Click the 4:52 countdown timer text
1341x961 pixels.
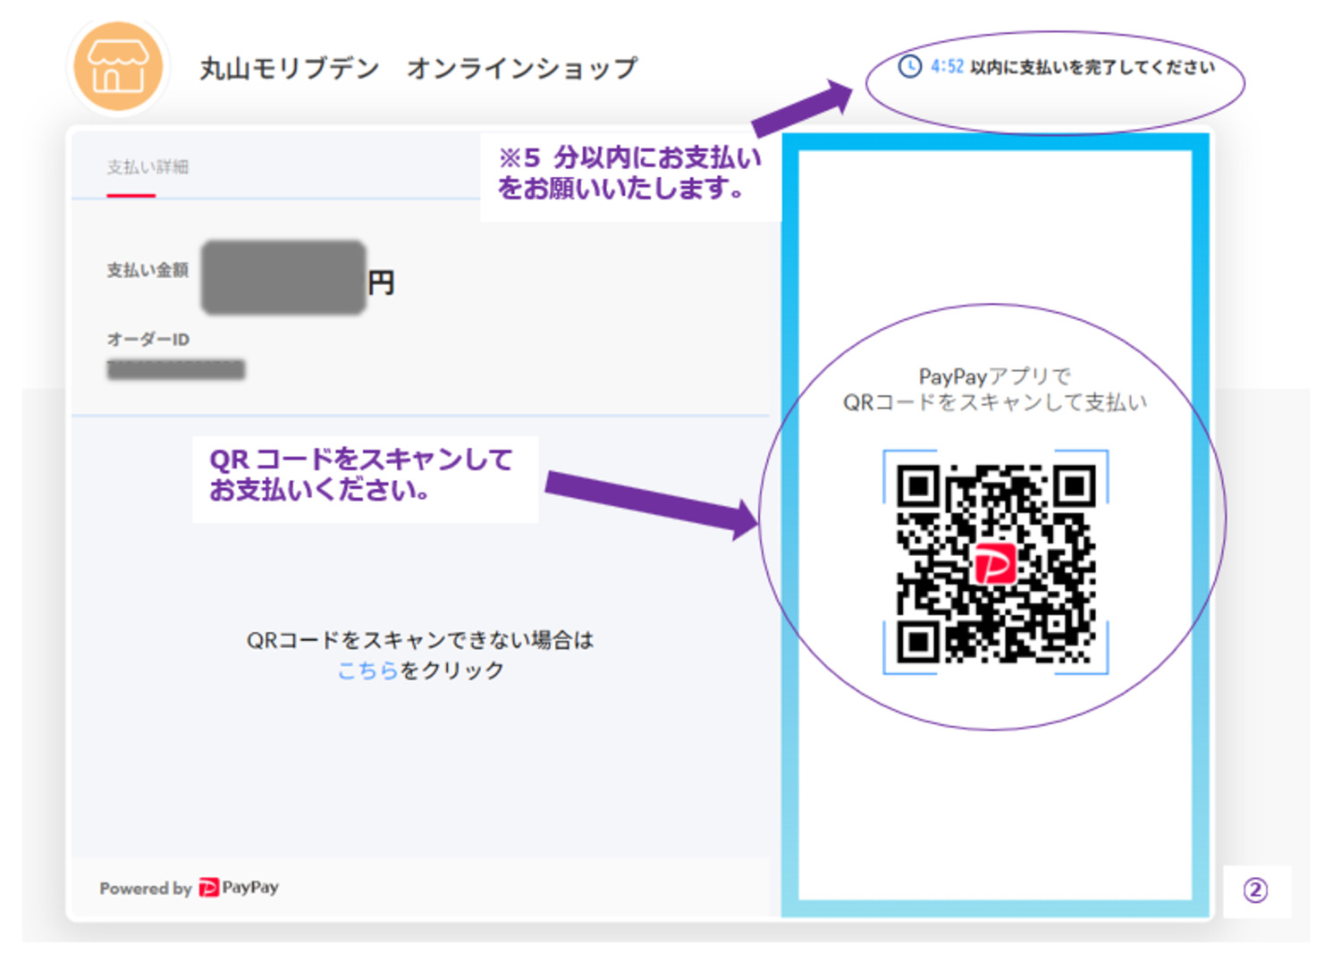pyautogui.click(x=947, y=67)
